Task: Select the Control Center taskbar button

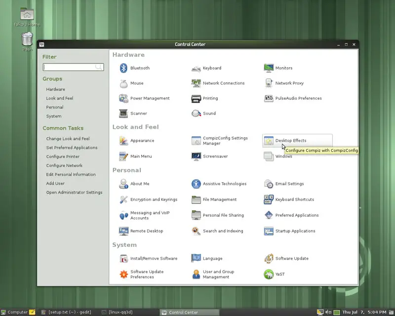Action: tap(190, 312)
